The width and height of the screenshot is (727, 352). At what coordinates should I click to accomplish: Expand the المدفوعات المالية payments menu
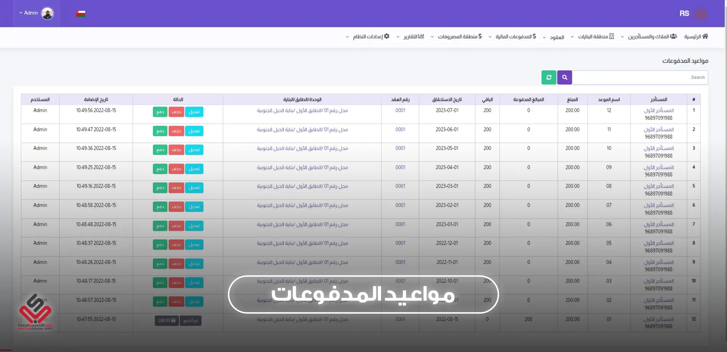pyautogui.click(x=513, y=36)
